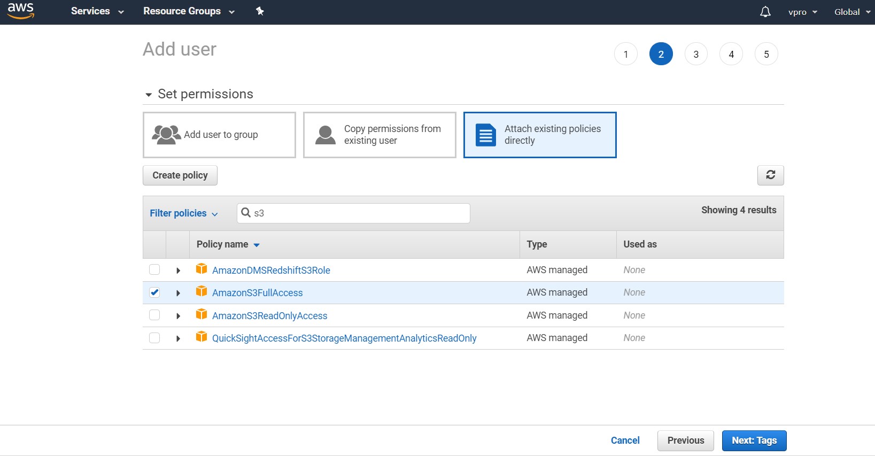The image size is (875, 456).
Task: Check the AmazonS3ReadOnlyAccess checkbox
Action: point(154,315)
